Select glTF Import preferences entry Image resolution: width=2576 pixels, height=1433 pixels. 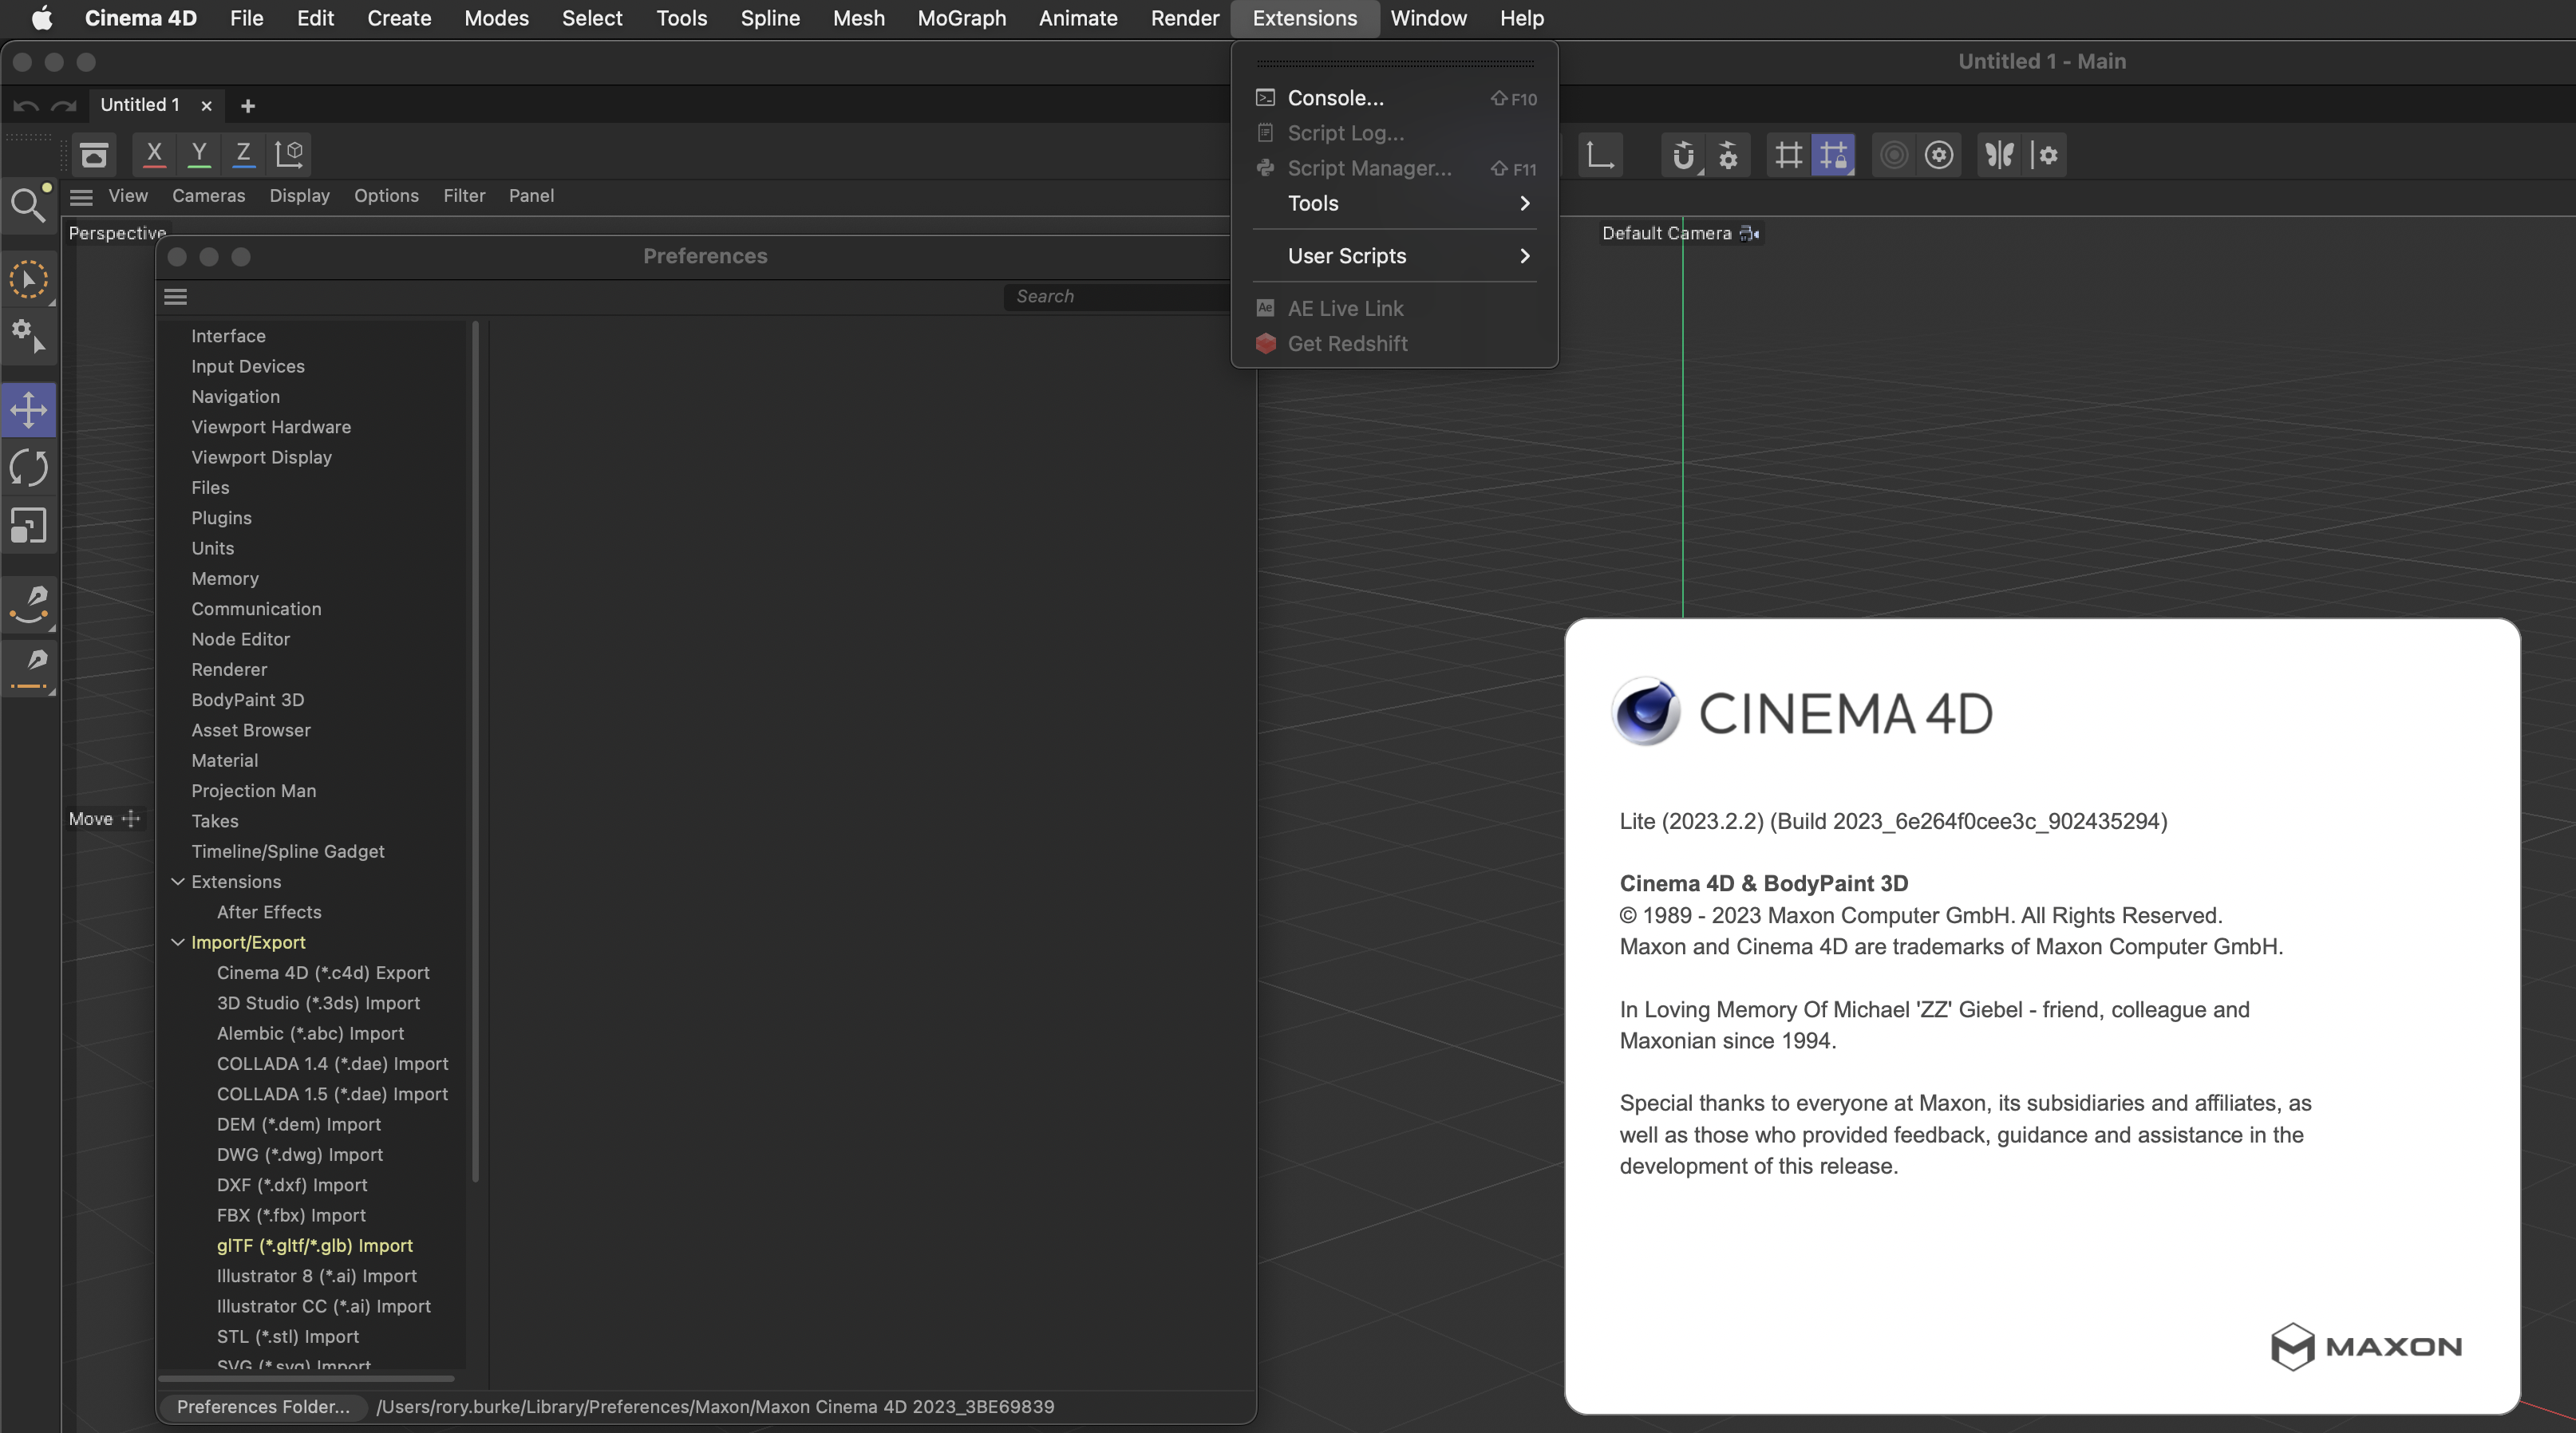pos(314,1245)
